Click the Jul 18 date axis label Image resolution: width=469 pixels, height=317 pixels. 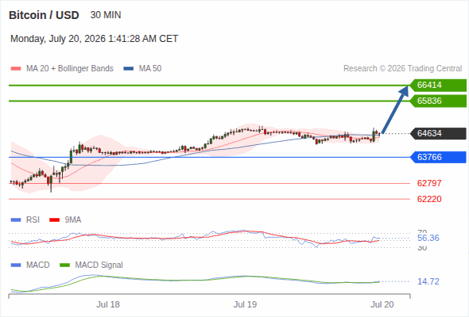[x=108, y=304]
